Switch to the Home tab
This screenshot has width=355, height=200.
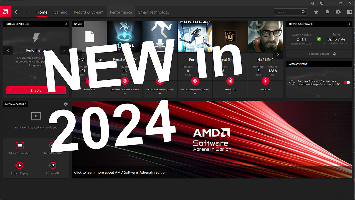pyautogui.click(x=42, y=12)
